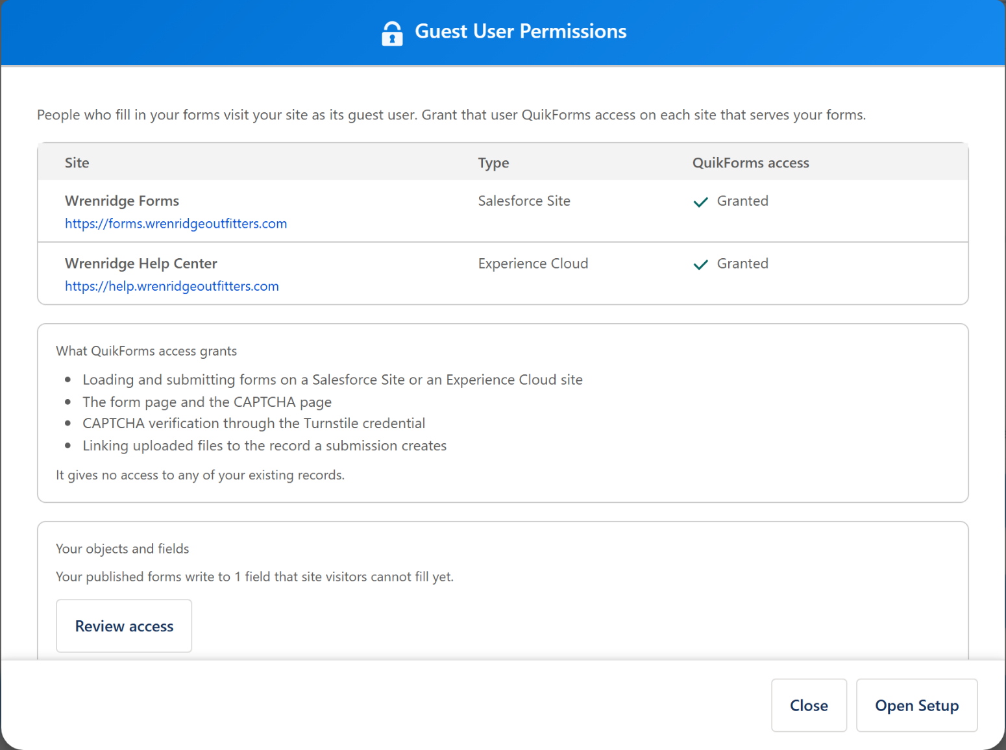Click the 'published forms write to 1 field' message
This screenshot has width=1006, height=750.
pos(254,577)
